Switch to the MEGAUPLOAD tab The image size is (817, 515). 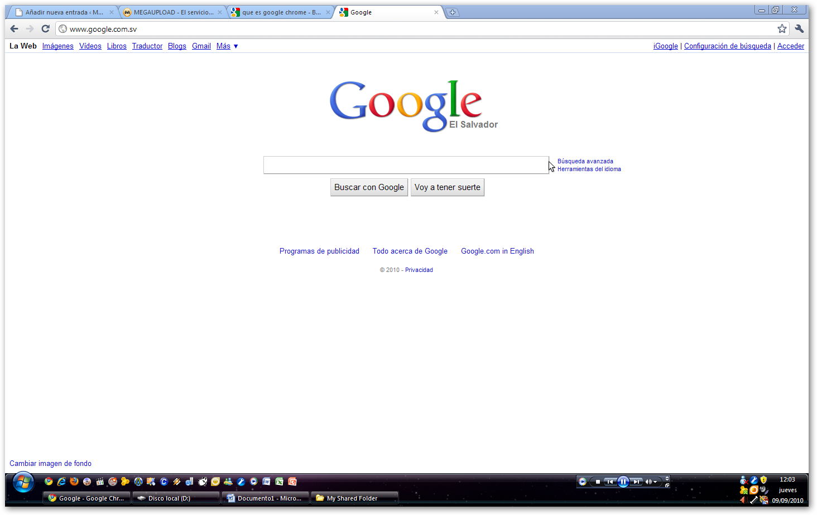point(173,12)
